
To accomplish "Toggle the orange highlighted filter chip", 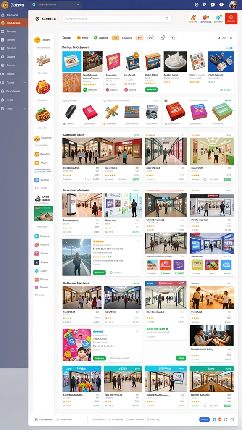I will [116, 38].
